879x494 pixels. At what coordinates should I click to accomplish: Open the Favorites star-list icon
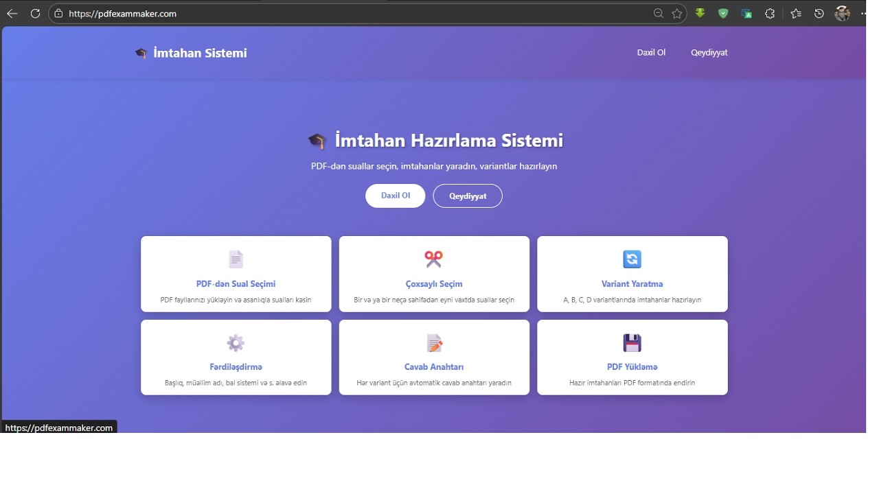796,14
